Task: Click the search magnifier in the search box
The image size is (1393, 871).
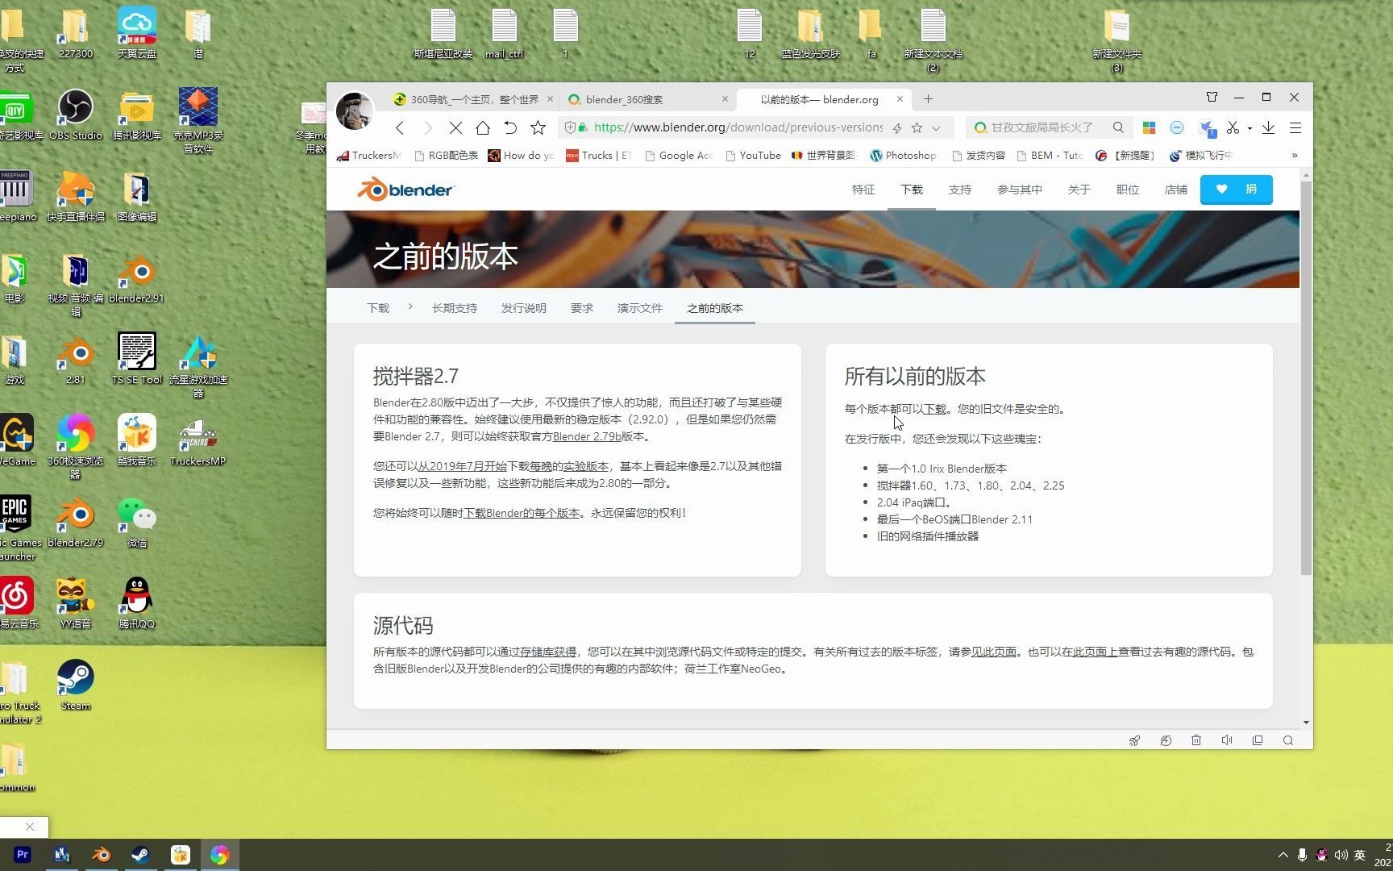Action: point(1118,127)
